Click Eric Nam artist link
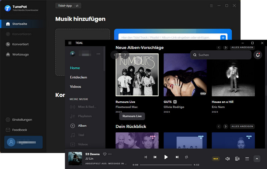This screenshot has width=267, height=169. coord(218,107)
